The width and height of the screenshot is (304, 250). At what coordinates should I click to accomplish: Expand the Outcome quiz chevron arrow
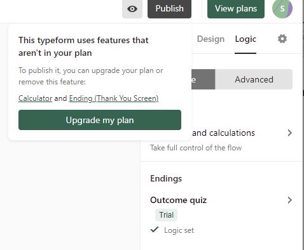290,200
